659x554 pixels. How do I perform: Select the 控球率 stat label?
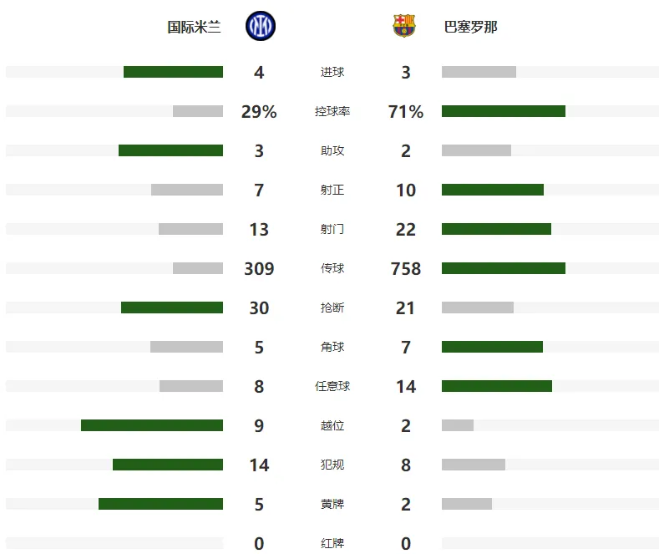click(332, 111)
